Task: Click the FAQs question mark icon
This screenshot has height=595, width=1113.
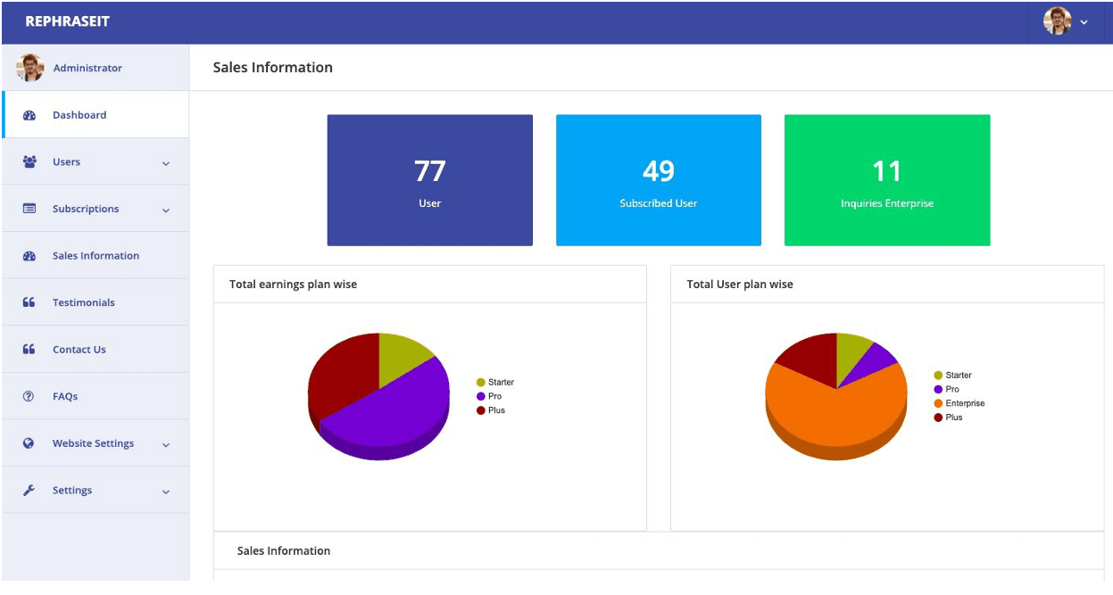Action: (x=29, y=396)
